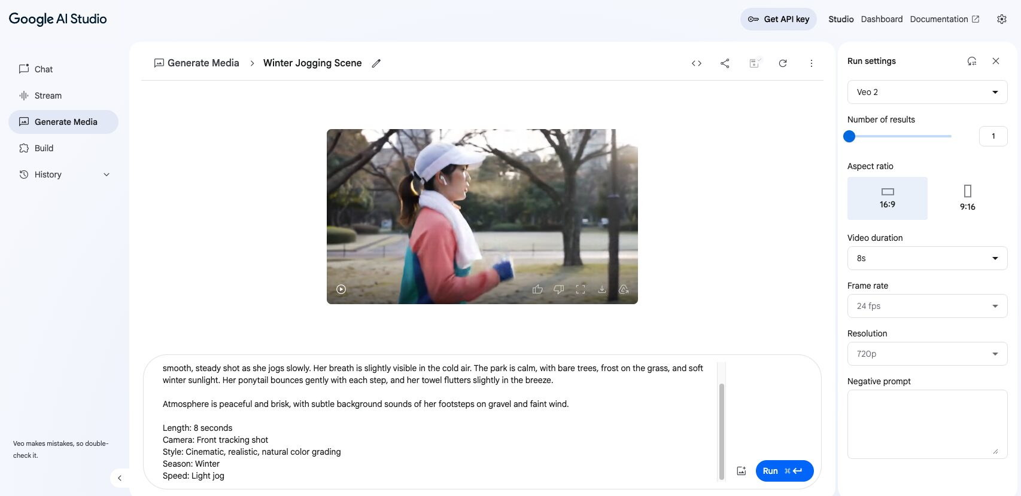Select Chat in the sidebar

[63, 69]
